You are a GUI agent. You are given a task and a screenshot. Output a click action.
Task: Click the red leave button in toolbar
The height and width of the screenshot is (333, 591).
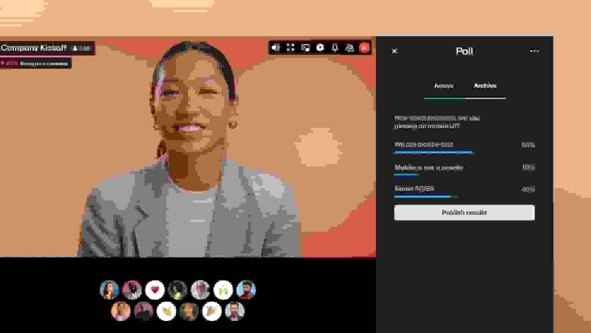point(364,48)
